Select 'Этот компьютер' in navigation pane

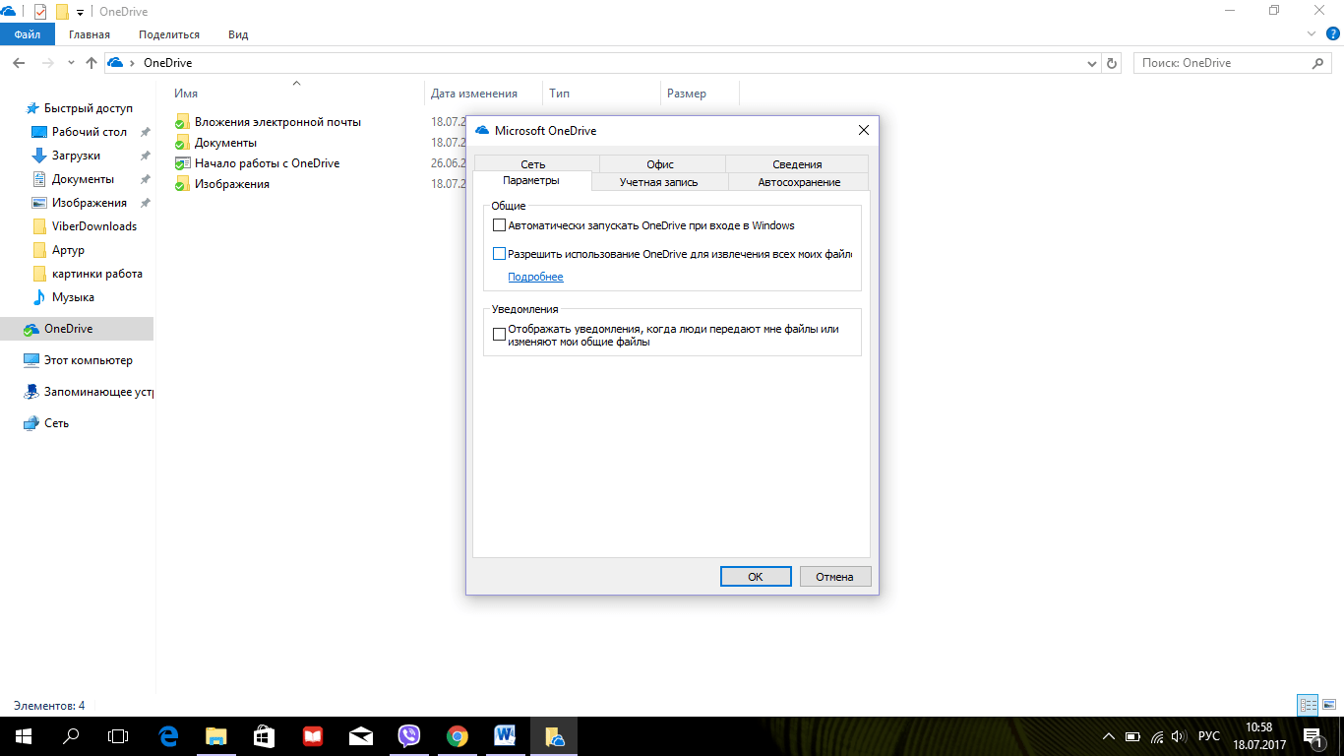coord(88,360)
